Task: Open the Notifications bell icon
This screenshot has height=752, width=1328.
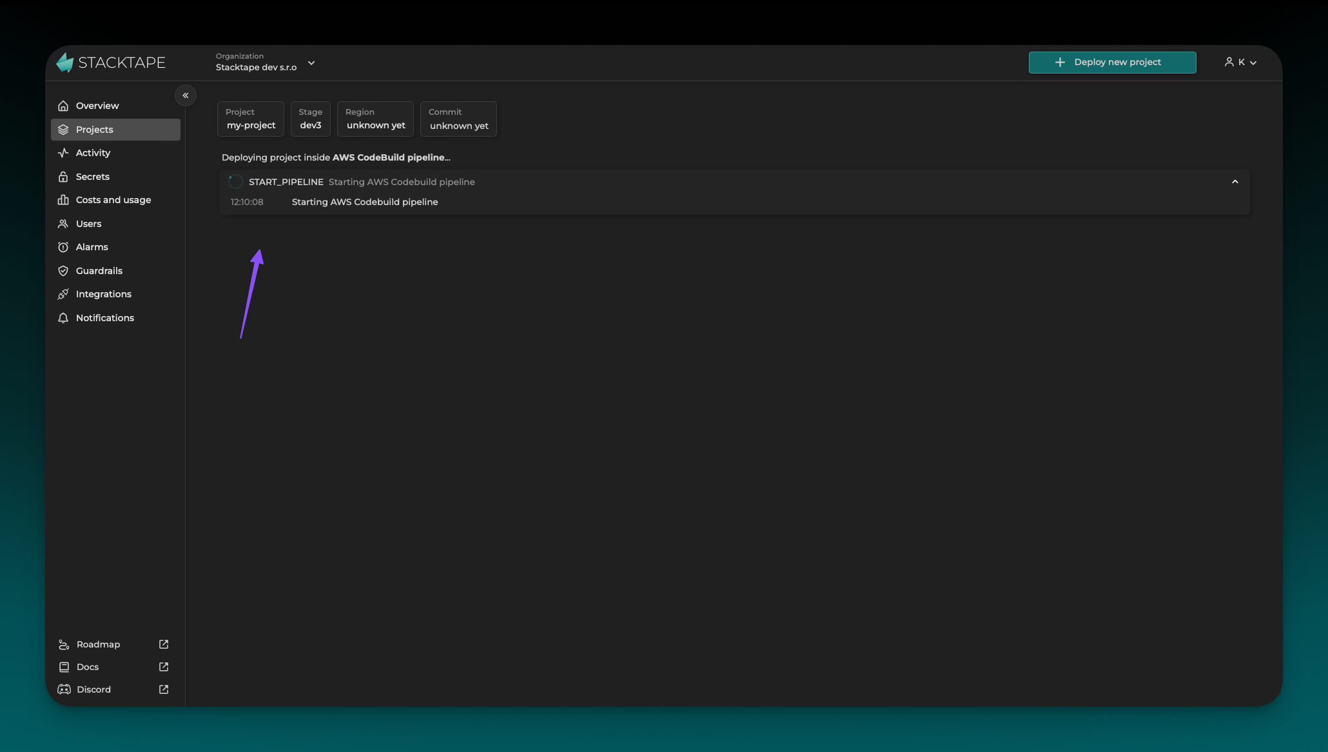Action: coord(63,318)
